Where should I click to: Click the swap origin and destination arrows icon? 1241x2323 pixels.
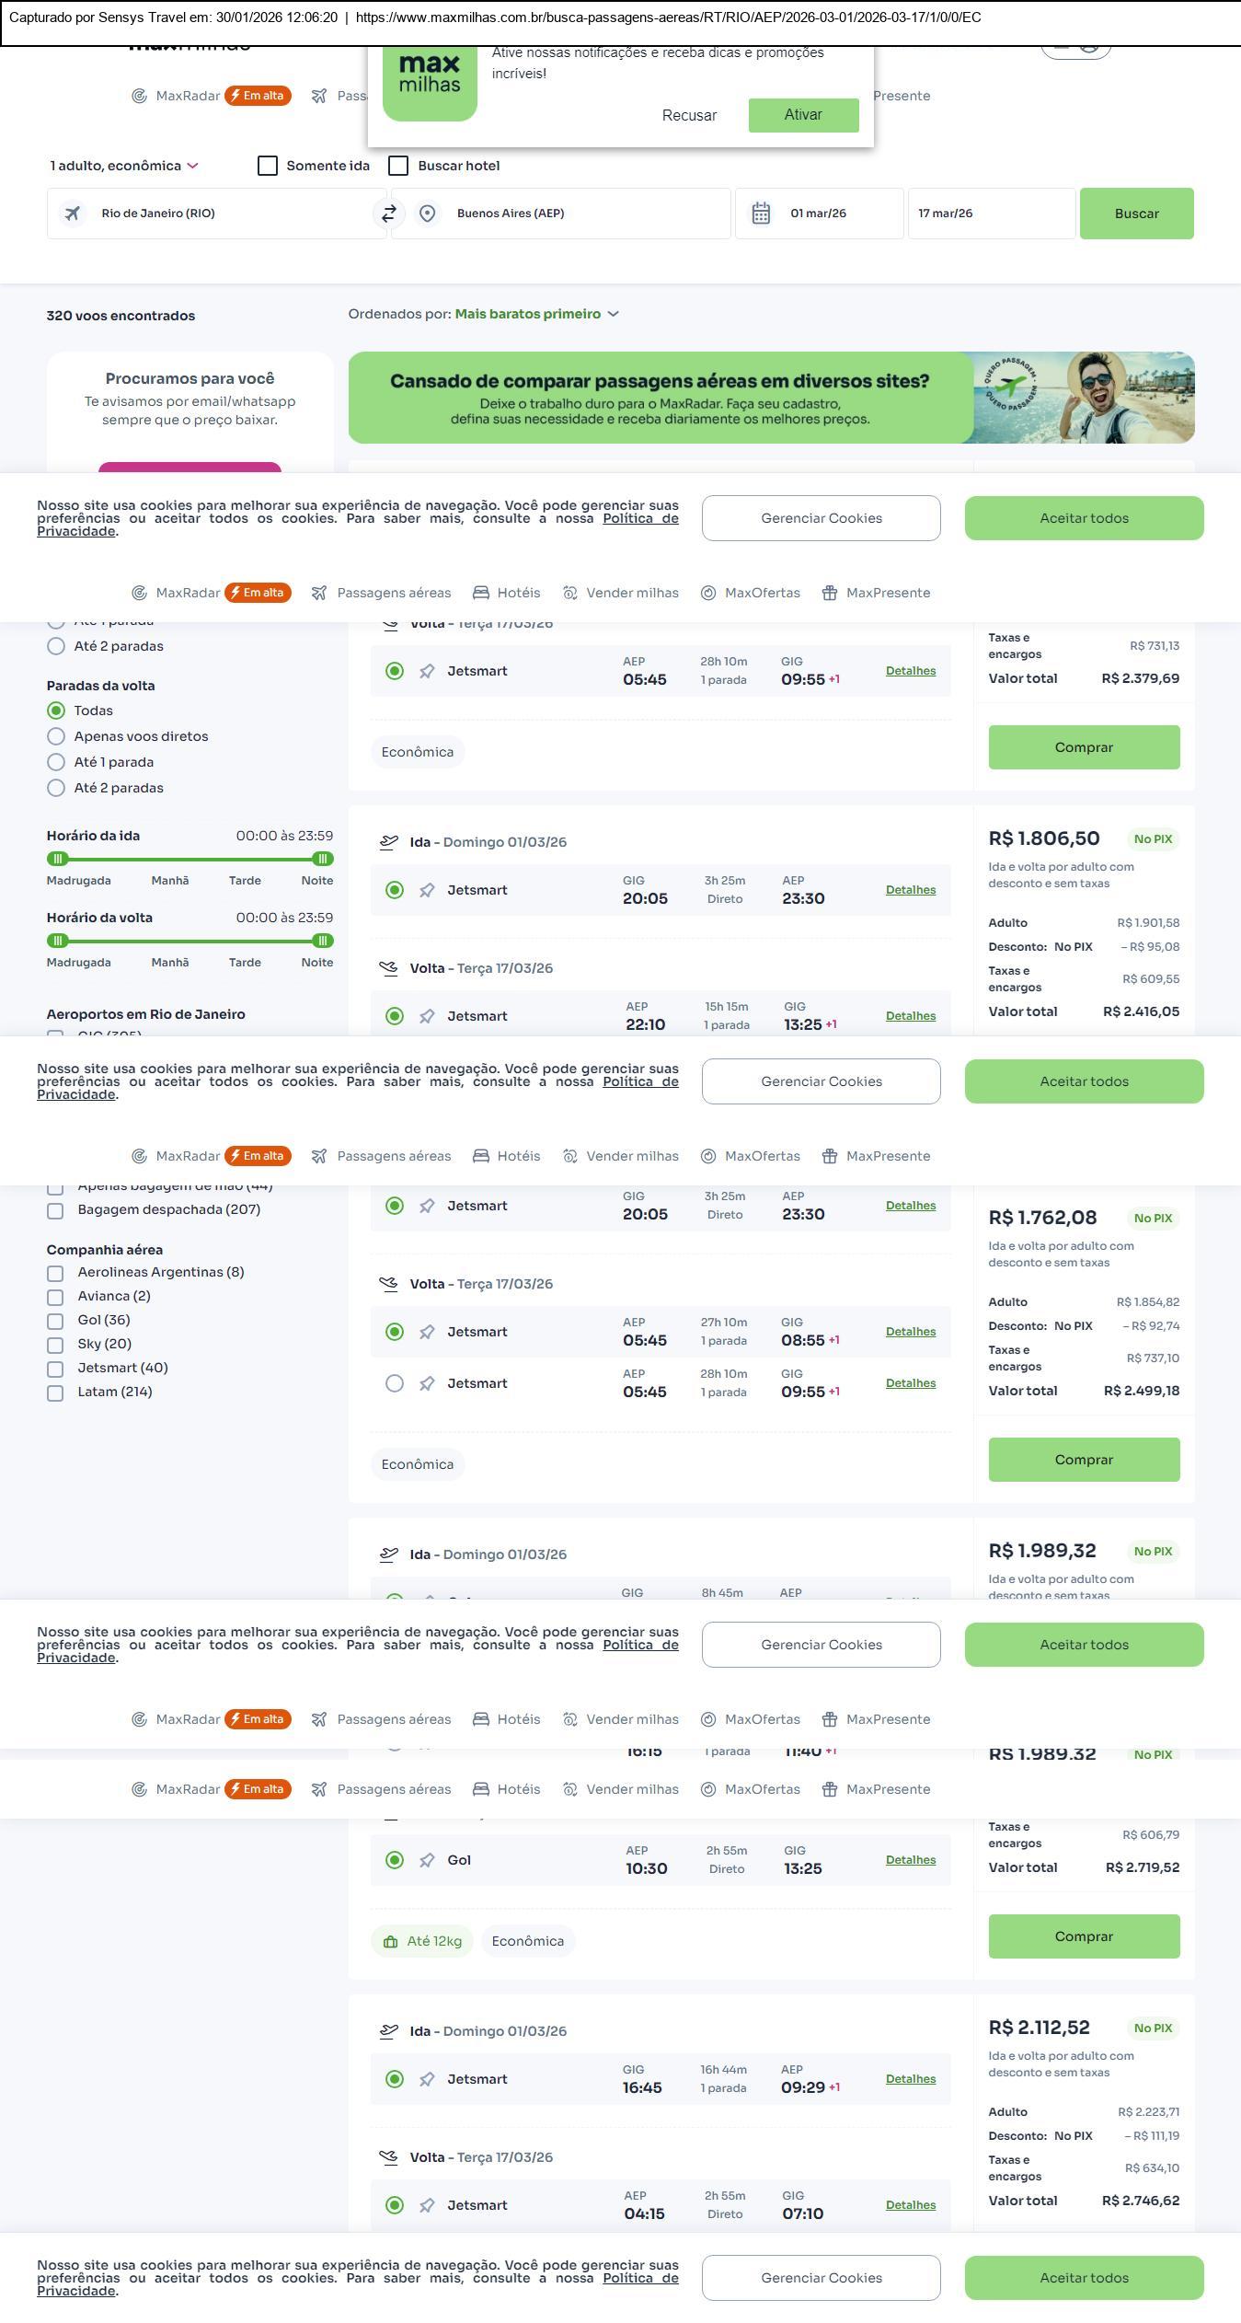tap(388, 214)
